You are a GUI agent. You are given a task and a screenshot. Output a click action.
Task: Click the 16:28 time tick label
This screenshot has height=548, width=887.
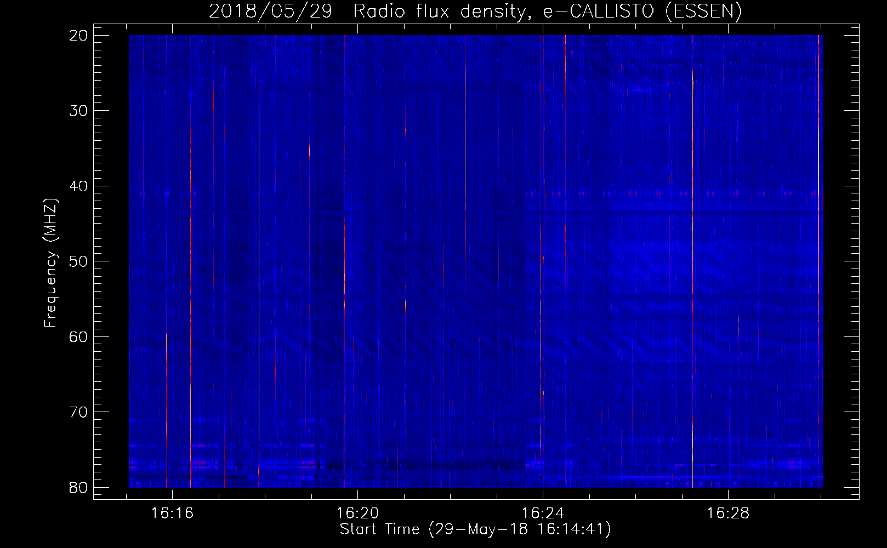tap(728, 513)
